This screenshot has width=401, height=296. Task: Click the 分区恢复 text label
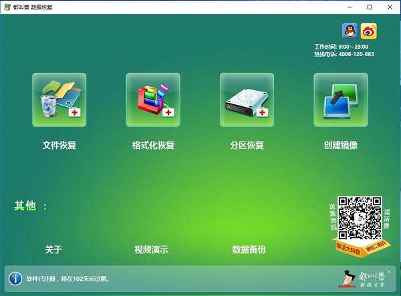[x=247, y=145]
